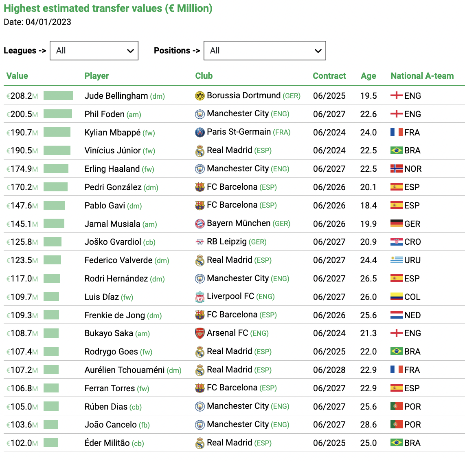Click the Paris St-Germain club logo
The width and height of the screenshot is (465, 461).
200,133
